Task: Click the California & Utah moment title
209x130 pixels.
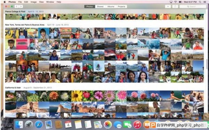Action: [13, 88]
